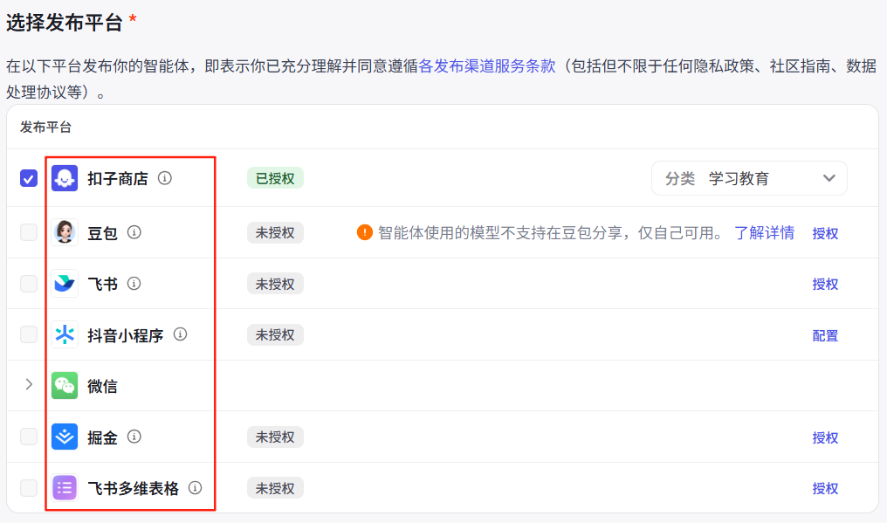Click the 豆包 avatar icon
This screenshot has height=523, width=887.
tap(65, 232)
